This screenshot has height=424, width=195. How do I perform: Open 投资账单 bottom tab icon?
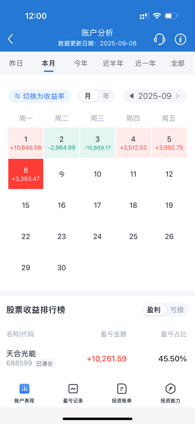tap(122, 389)
